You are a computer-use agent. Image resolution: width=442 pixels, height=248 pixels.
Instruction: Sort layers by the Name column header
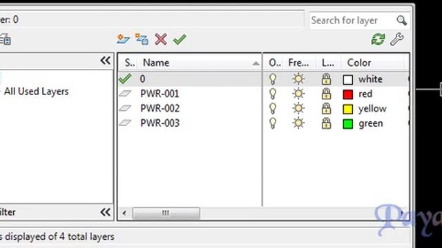(x=200, y=63)
